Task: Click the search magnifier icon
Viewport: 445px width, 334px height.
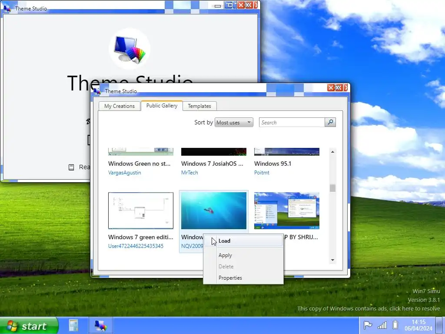Action: (330, 122)
